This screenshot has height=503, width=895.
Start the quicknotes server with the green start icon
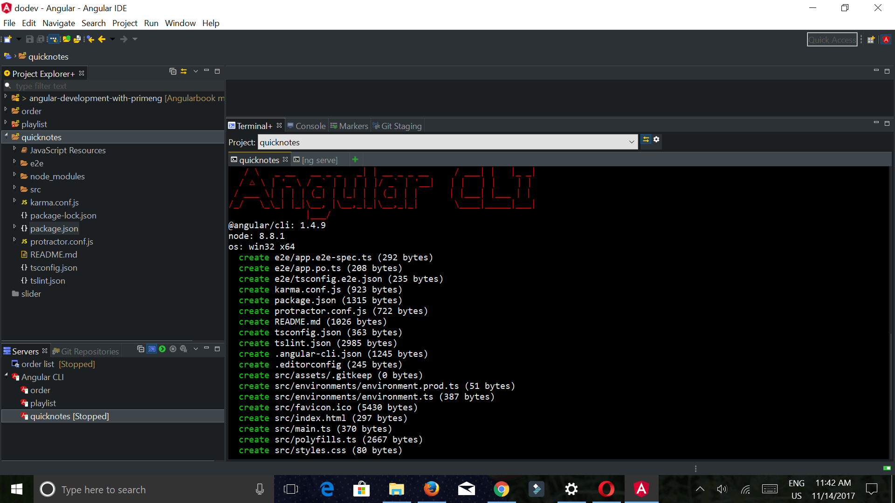point(162,349)
